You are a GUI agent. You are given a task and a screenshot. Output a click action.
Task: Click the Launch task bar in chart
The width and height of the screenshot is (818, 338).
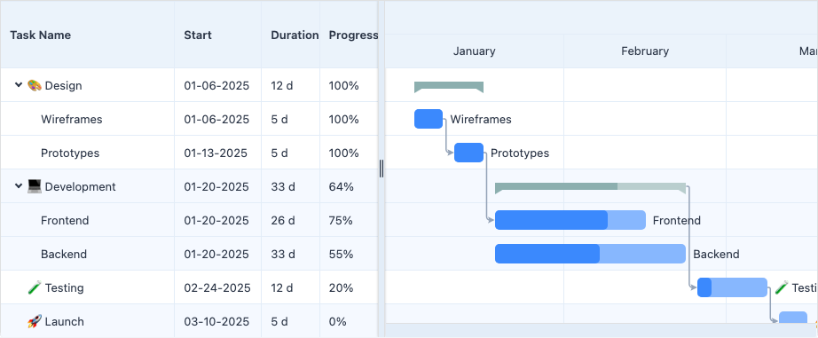pos(793,318)
